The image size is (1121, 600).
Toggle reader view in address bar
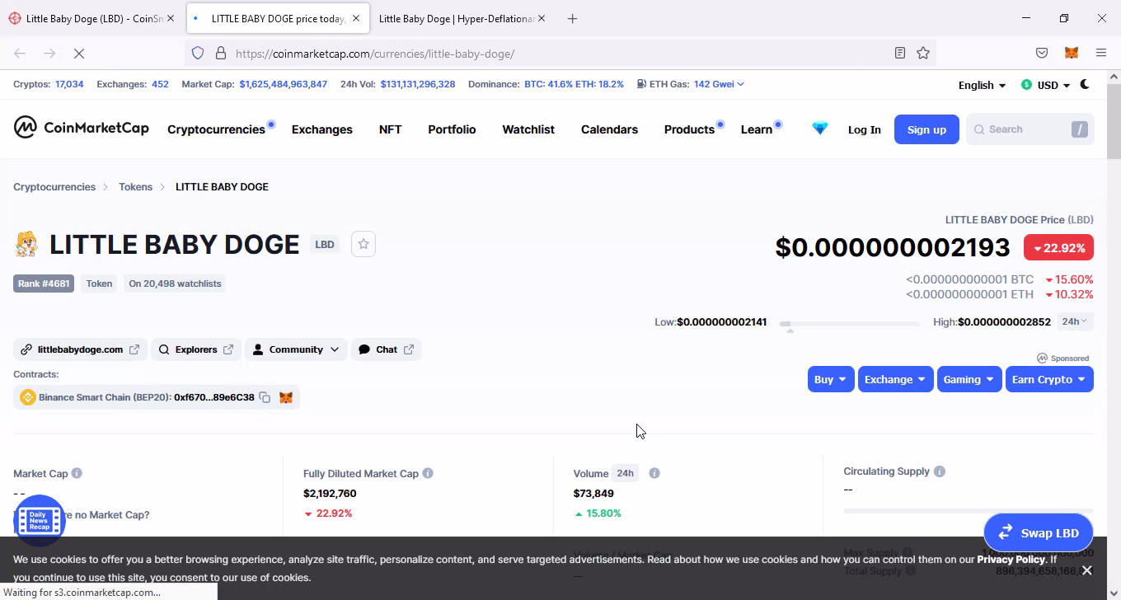900,54
